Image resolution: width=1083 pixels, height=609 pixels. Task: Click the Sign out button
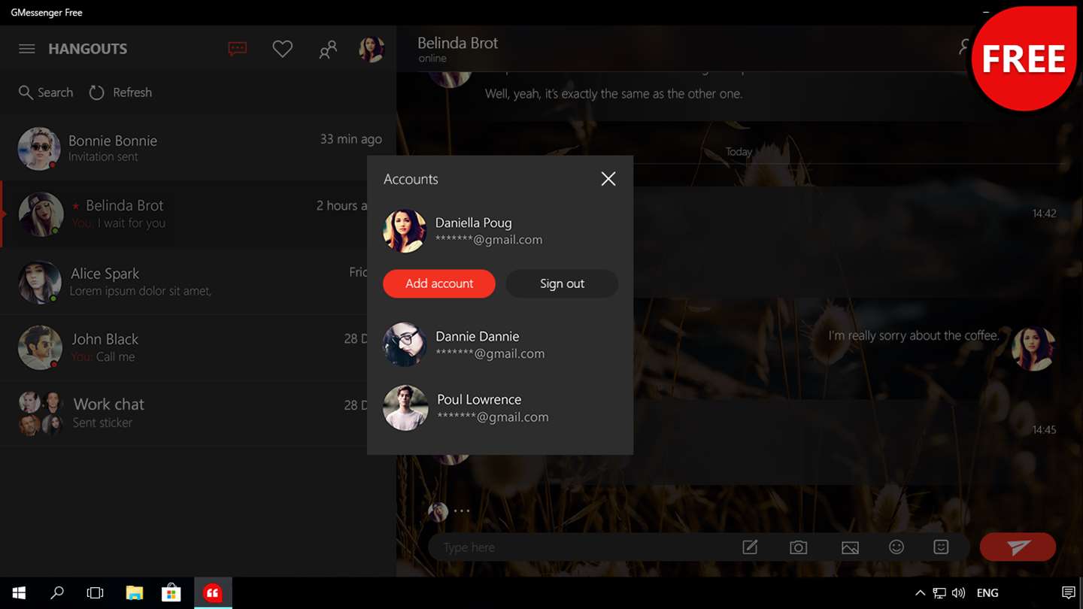[x=562, y=283]
